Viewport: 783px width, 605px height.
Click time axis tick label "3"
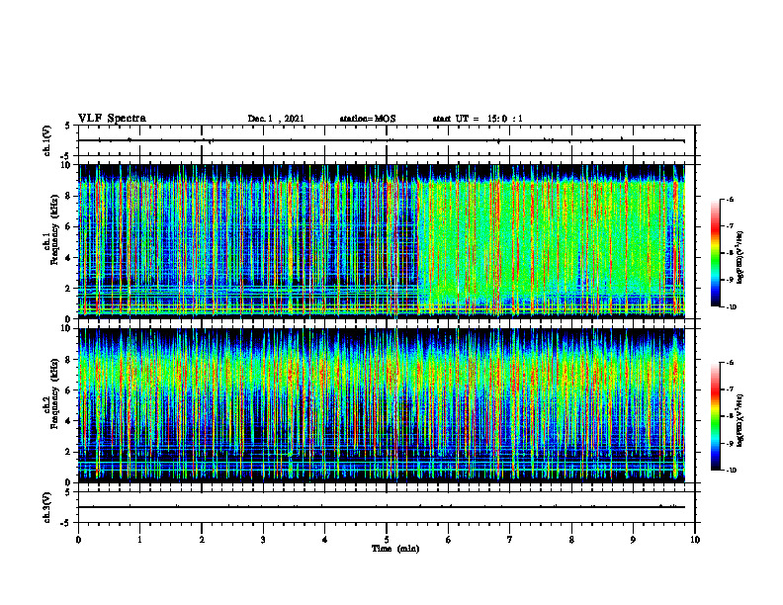tap(263, 539)
